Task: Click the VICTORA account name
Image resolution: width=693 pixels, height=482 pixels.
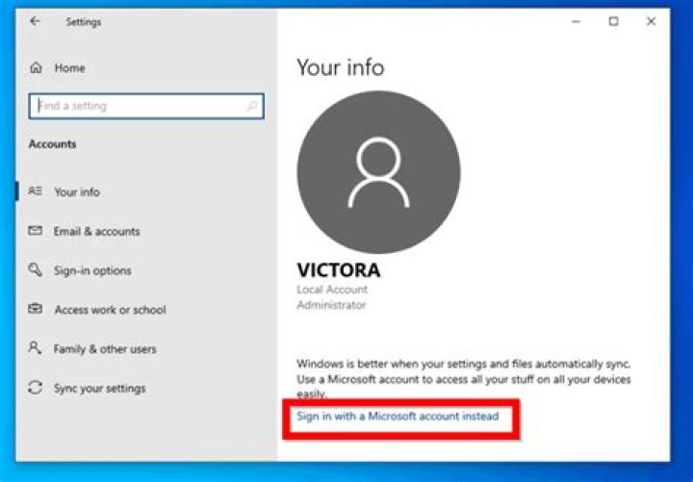Action: tap(339, 270)
